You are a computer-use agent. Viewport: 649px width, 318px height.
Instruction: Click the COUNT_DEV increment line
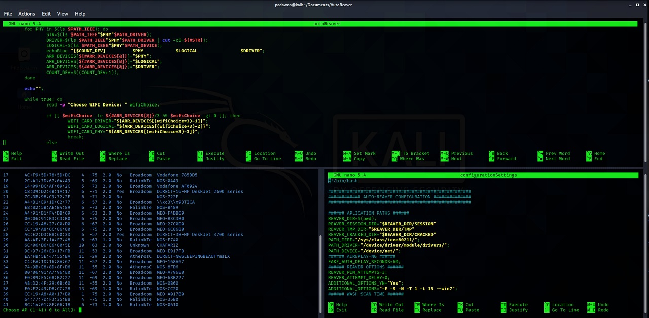pyautogui.click(x=83, y=73)
